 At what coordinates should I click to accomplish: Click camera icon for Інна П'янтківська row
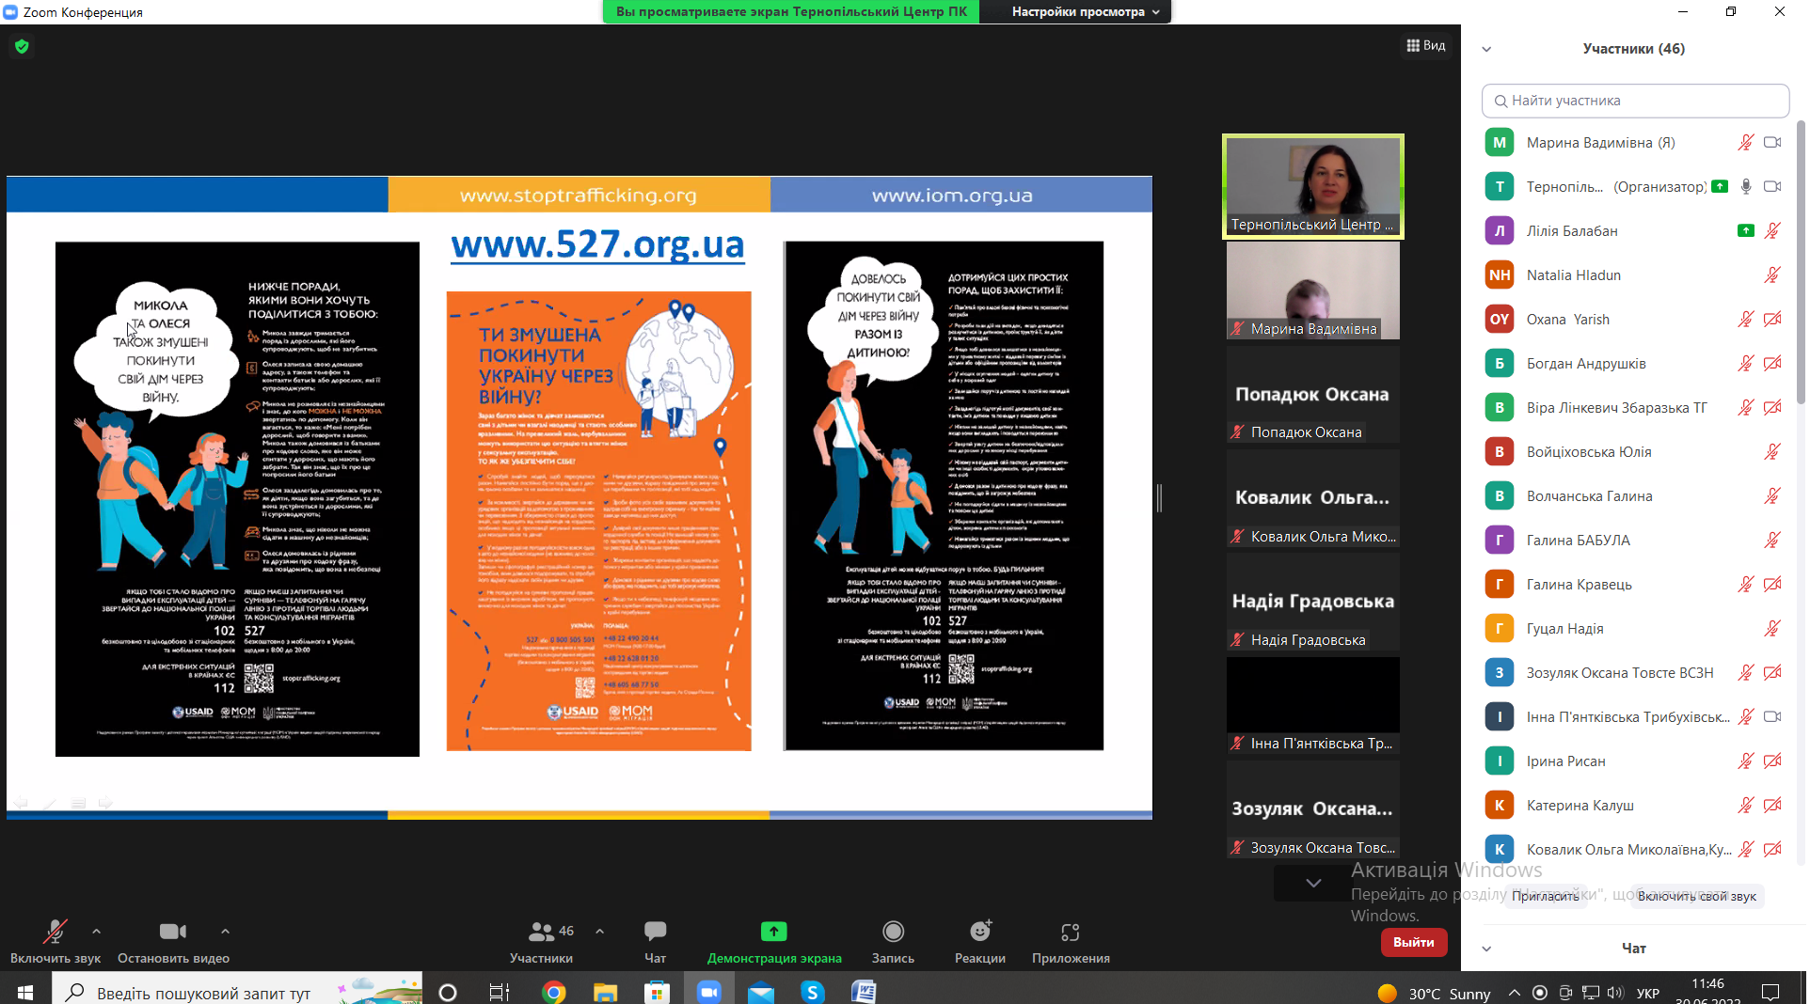click(1772, 716)
